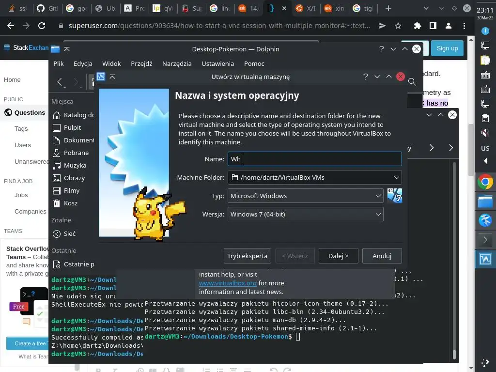Click Chrome's reload page button
Viewport: 496px width, 372px height.
click(42, 26)
